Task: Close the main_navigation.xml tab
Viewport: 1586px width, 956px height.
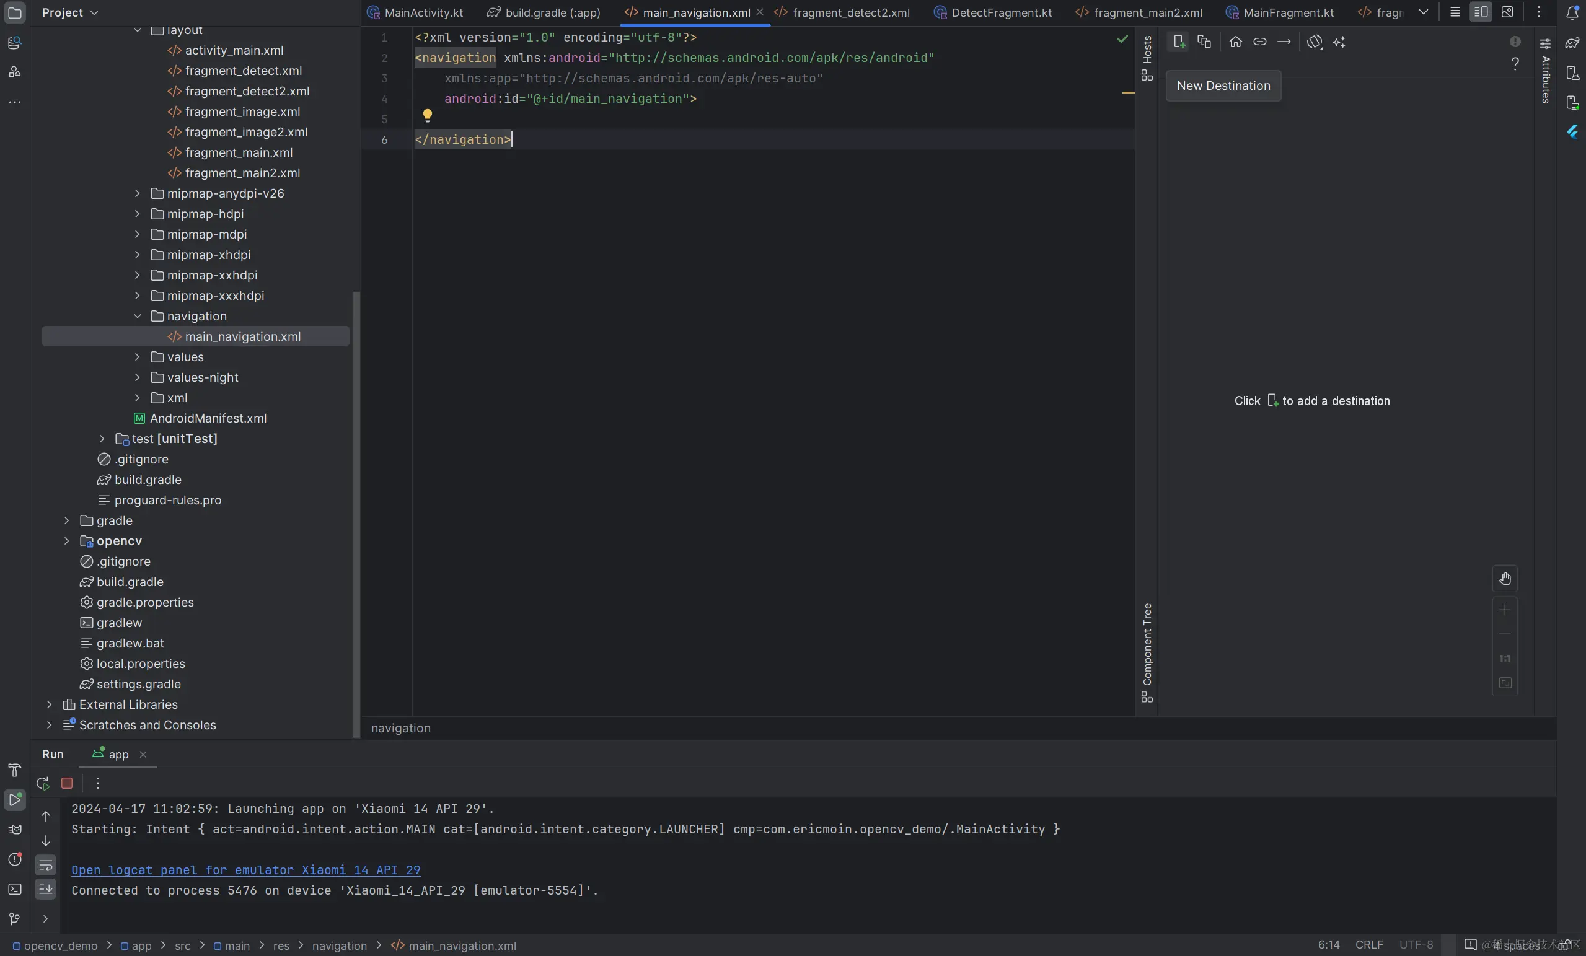Action: pyautogui.click(x=759, y=12)
